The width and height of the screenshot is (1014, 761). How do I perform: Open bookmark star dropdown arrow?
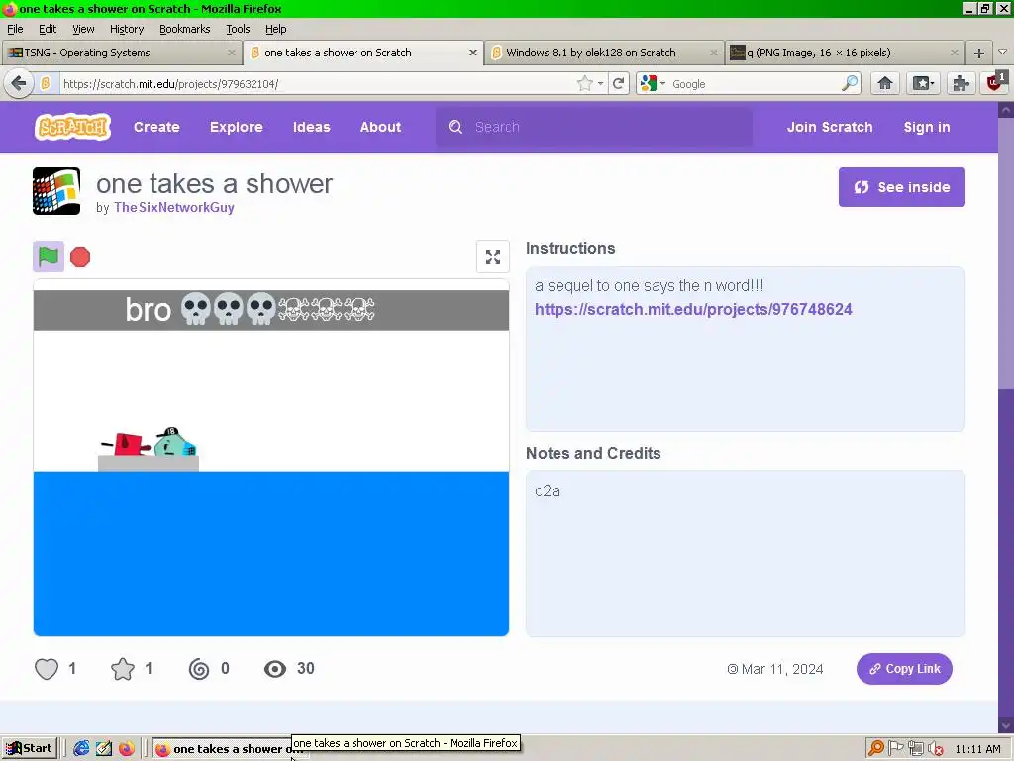point(601,83)
